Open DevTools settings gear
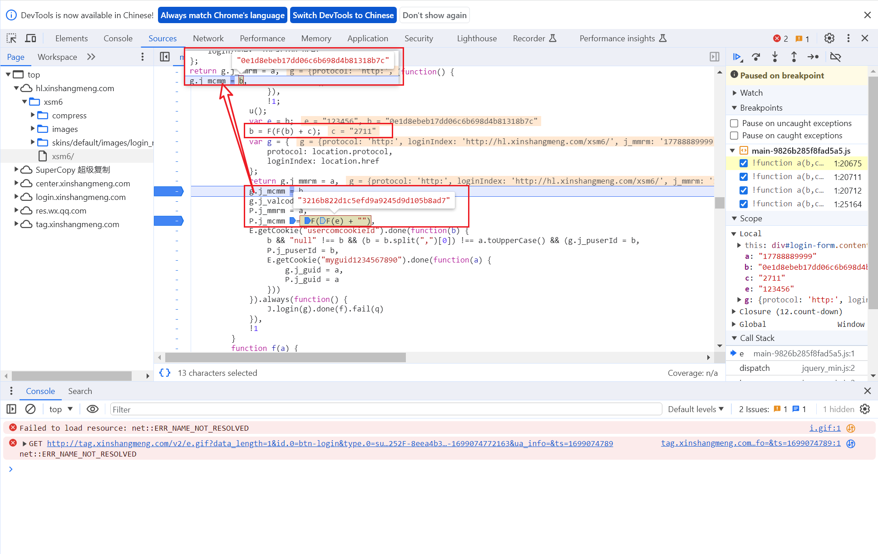 pos(829,39)
